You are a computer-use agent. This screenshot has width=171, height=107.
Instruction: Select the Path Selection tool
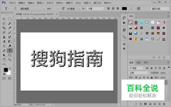pyautogui.click(x=4, y=55)
